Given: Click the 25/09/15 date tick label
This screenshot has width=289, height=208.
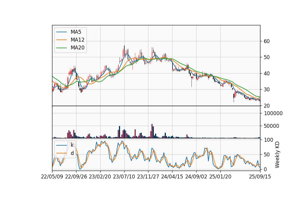Looking at the screenshot, I should 260,177.
